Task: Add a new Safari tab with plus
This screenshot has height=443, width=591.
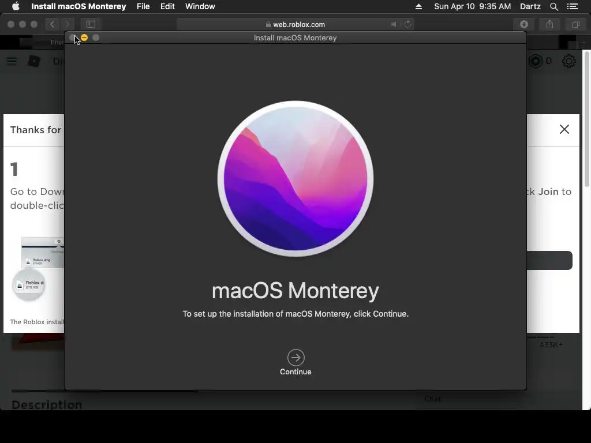Action: (583, 42)
